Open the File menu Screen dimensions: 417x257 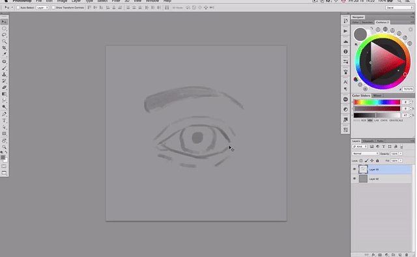(39, 1)
